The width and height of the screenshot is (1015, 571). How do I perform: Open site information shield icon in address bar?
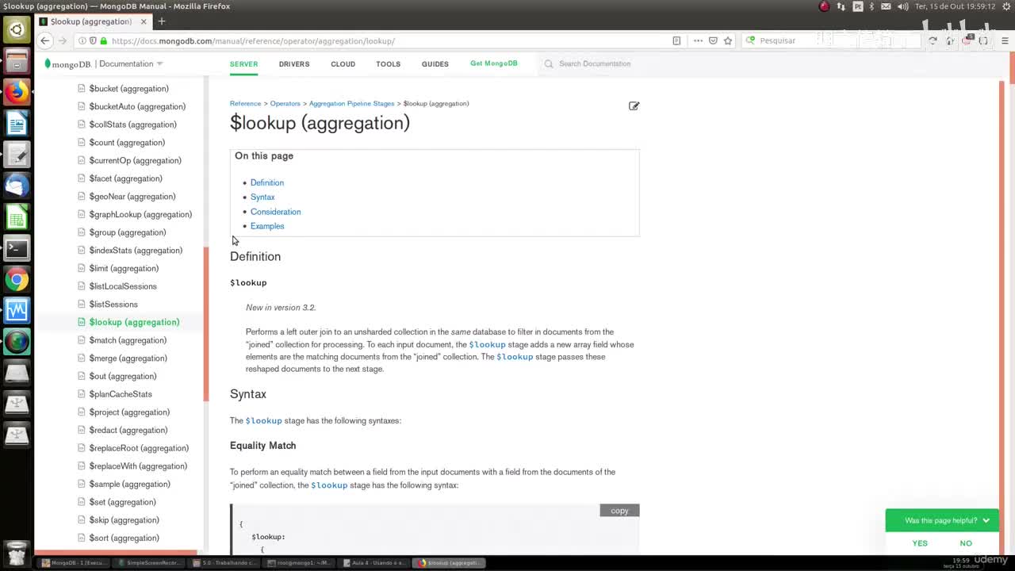coord(93,40)
